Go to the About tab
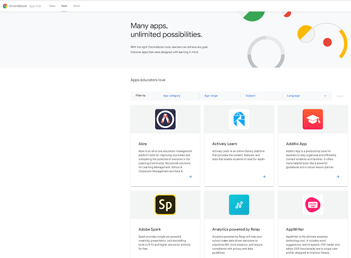The height and width of the screenshot is (258, 351). pyautogui.click(x=76, y=5)
